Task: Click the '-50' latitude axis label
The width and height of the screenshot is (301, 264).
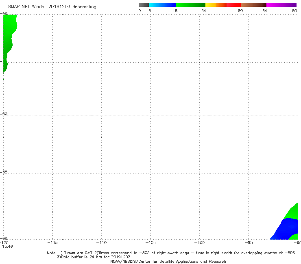Action: 4,114
